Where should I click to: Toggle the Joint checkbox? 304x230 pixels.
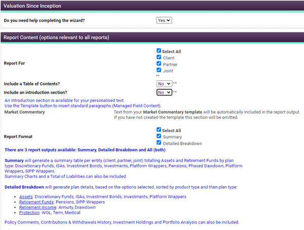click(159, 71)
